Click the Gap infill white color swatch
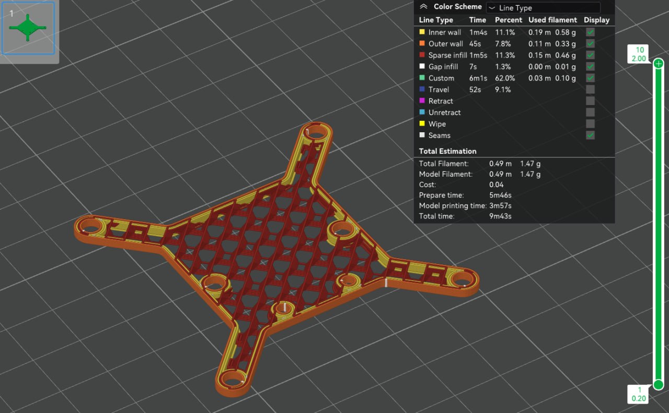The height and width of the screenshot is (413, 669). [422, 66]
